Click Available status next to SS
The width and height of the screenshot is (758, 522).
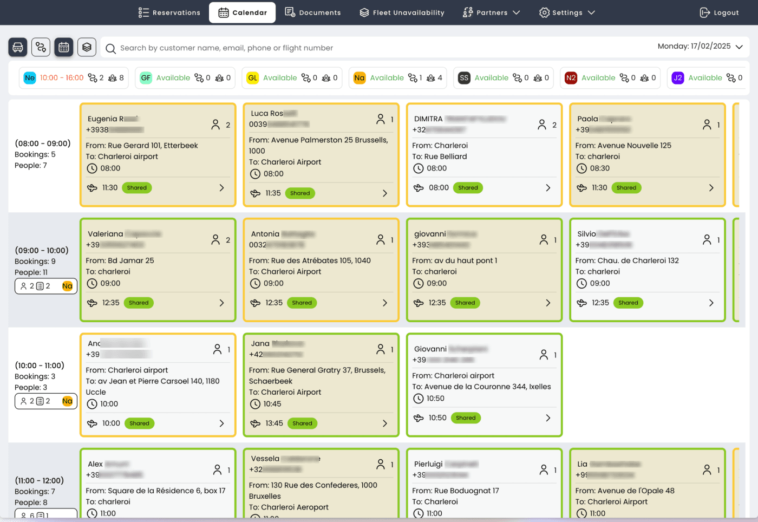pos(492,78)
